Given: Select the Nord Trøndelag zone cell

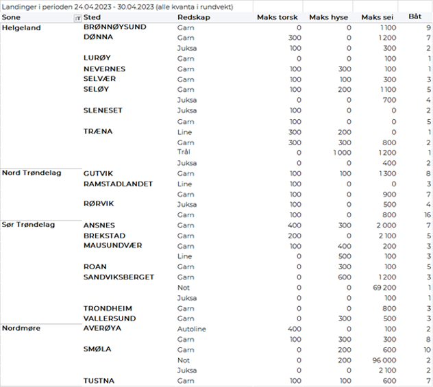Looking at the screenshot, I should pyautogui.click(x=32, y=173).
